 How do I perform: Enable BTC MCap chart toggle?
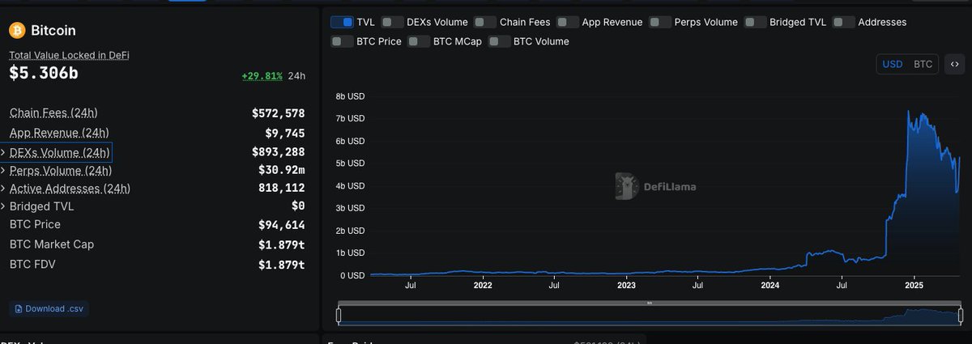click(419, 41)
